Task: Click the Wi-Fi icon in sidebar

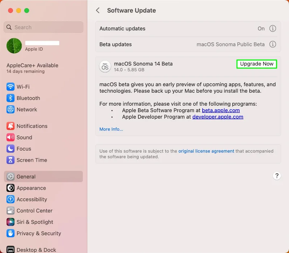Action: pos(10,87)
